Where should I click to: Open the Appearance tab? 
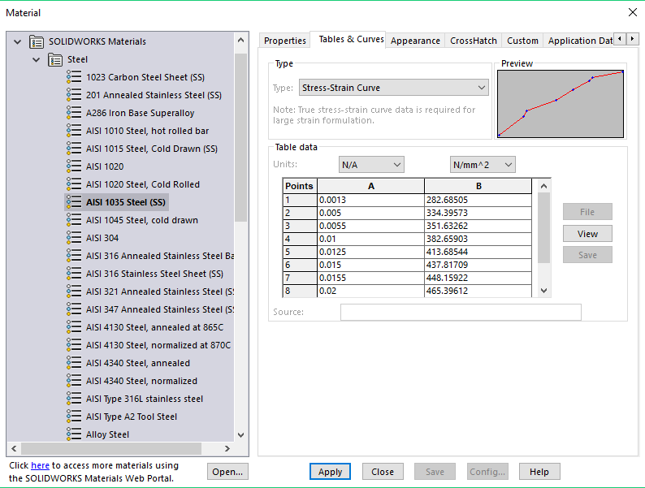coord(415,41)
